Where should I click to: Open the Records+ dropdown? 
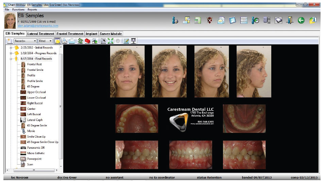coord(25,41)
